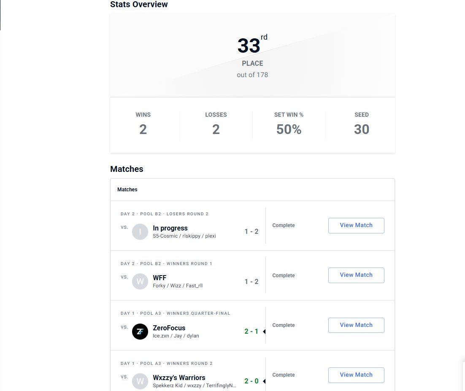Viewport: 465px width, 391px height.
Task: Click the Complete status for WFF match
Action: 284,276
